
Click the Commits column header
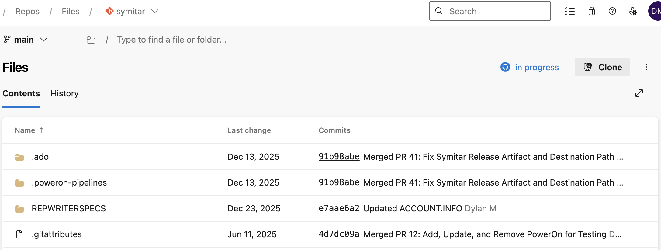coord(334,130)
